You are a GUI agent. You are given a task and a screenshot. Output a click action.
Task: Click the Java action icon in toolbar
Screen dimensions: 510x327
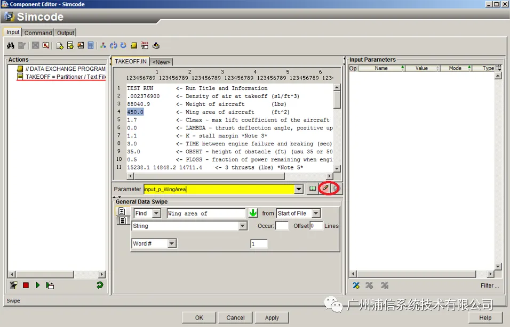tap(145, 45)
